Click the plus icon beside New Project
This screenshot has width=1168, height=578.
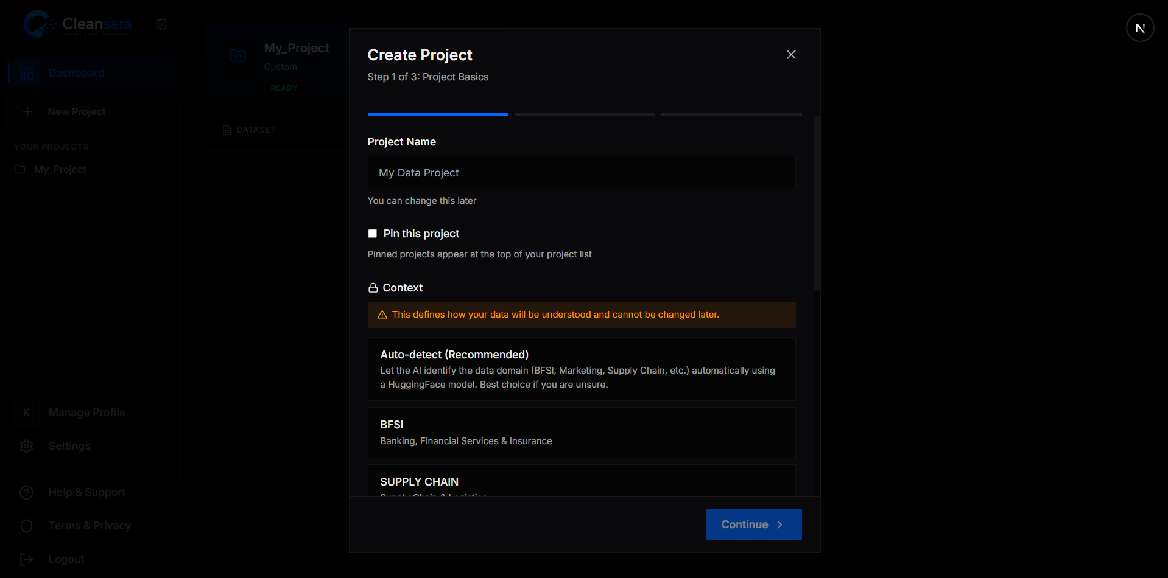(x=27, y=112)
